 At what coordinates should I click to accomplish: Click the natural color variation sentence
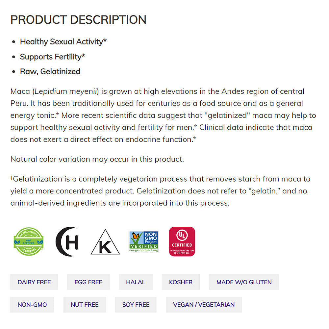coord(97,159)
